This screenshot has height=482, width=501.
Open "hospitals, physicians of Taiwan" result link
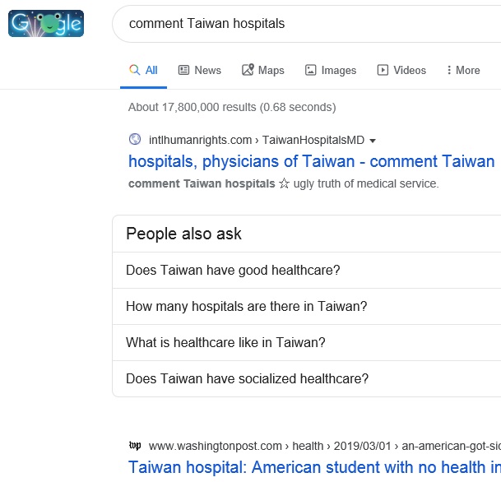tap(312, 161)
